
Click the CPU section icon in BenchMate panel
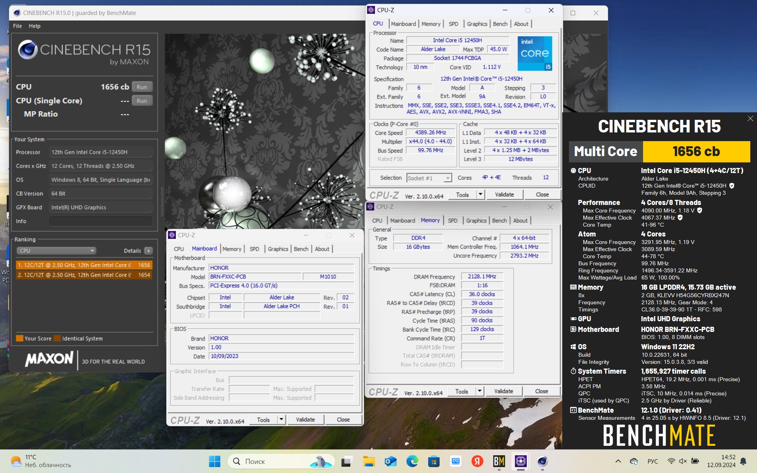[573, 171]
